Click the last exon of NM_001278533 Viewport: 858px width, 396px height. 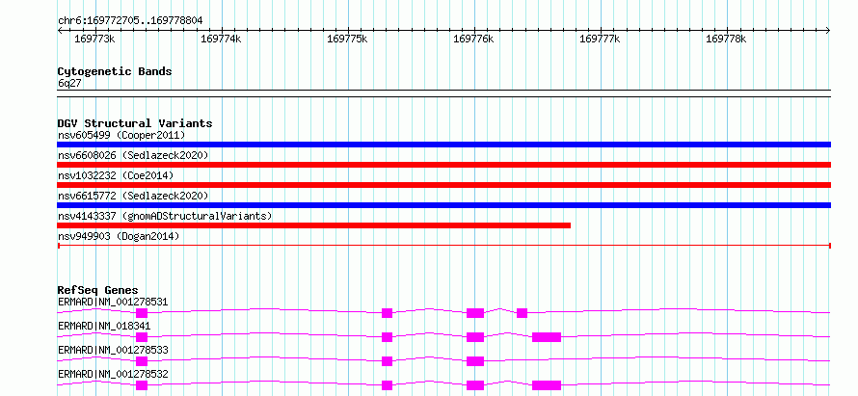click(475, 361)
